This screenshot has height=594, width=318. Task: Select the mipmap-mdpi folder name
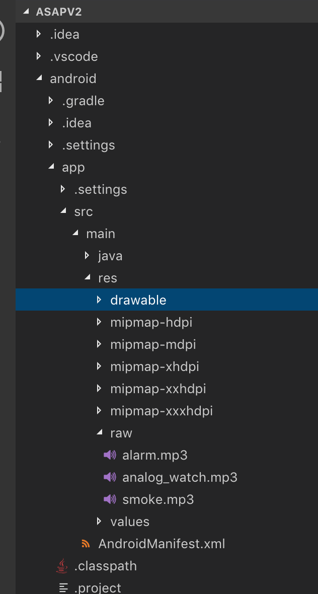[153, 345]
